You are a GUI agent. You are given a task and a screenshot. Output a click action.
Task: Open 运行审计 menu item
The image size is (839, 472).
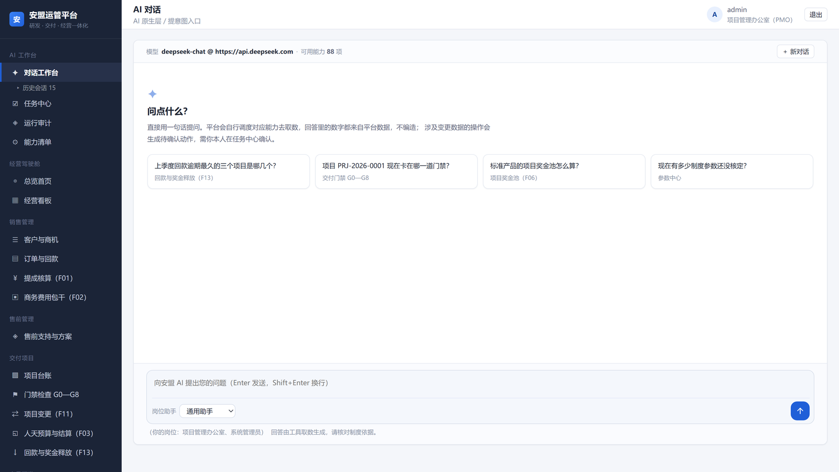pyautogui.click(x=61, y=123)
